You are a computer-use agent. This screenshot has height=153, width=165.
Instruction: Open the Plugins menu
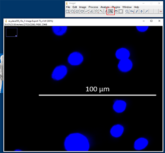(116, 7)
